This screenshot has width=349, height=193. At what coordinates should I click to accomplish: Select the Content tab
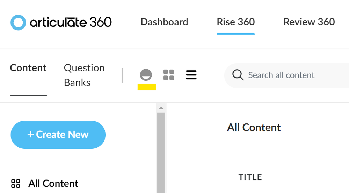tap(28, 68)
